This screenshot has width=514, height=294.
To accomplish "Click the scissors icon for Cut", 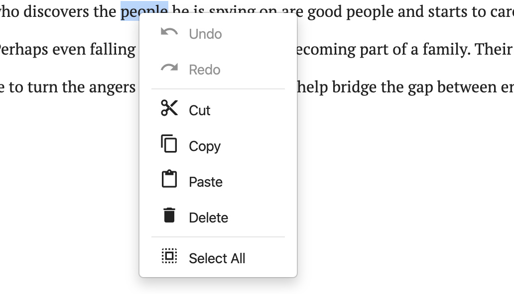I will (x=169, y=108).
